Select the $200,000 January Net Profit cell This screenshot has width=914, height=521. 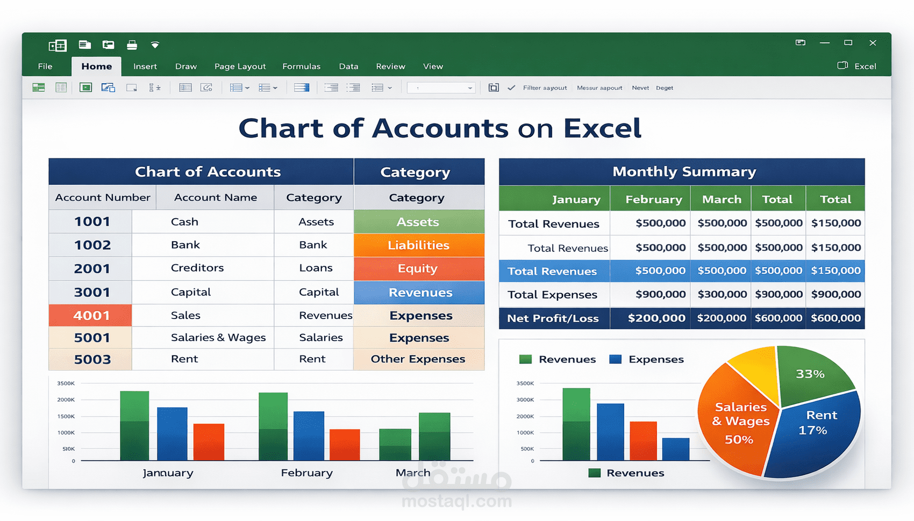pos(650,318)
